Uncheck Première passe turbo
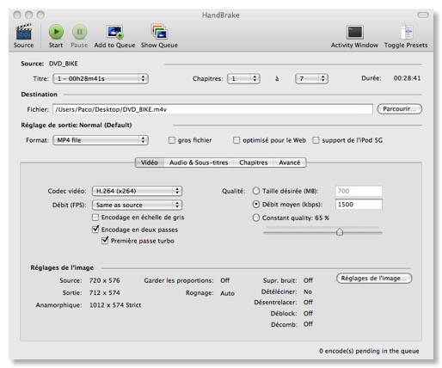The height and width of the screenshot is (368, 442). tap(105, 240)
